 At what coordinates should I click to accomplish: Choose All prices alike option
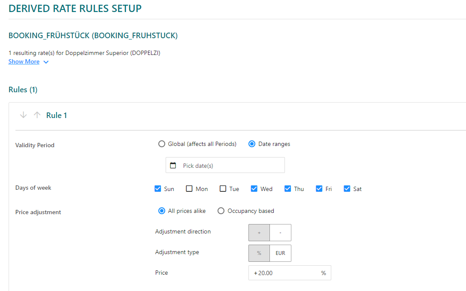click(162, 211)
